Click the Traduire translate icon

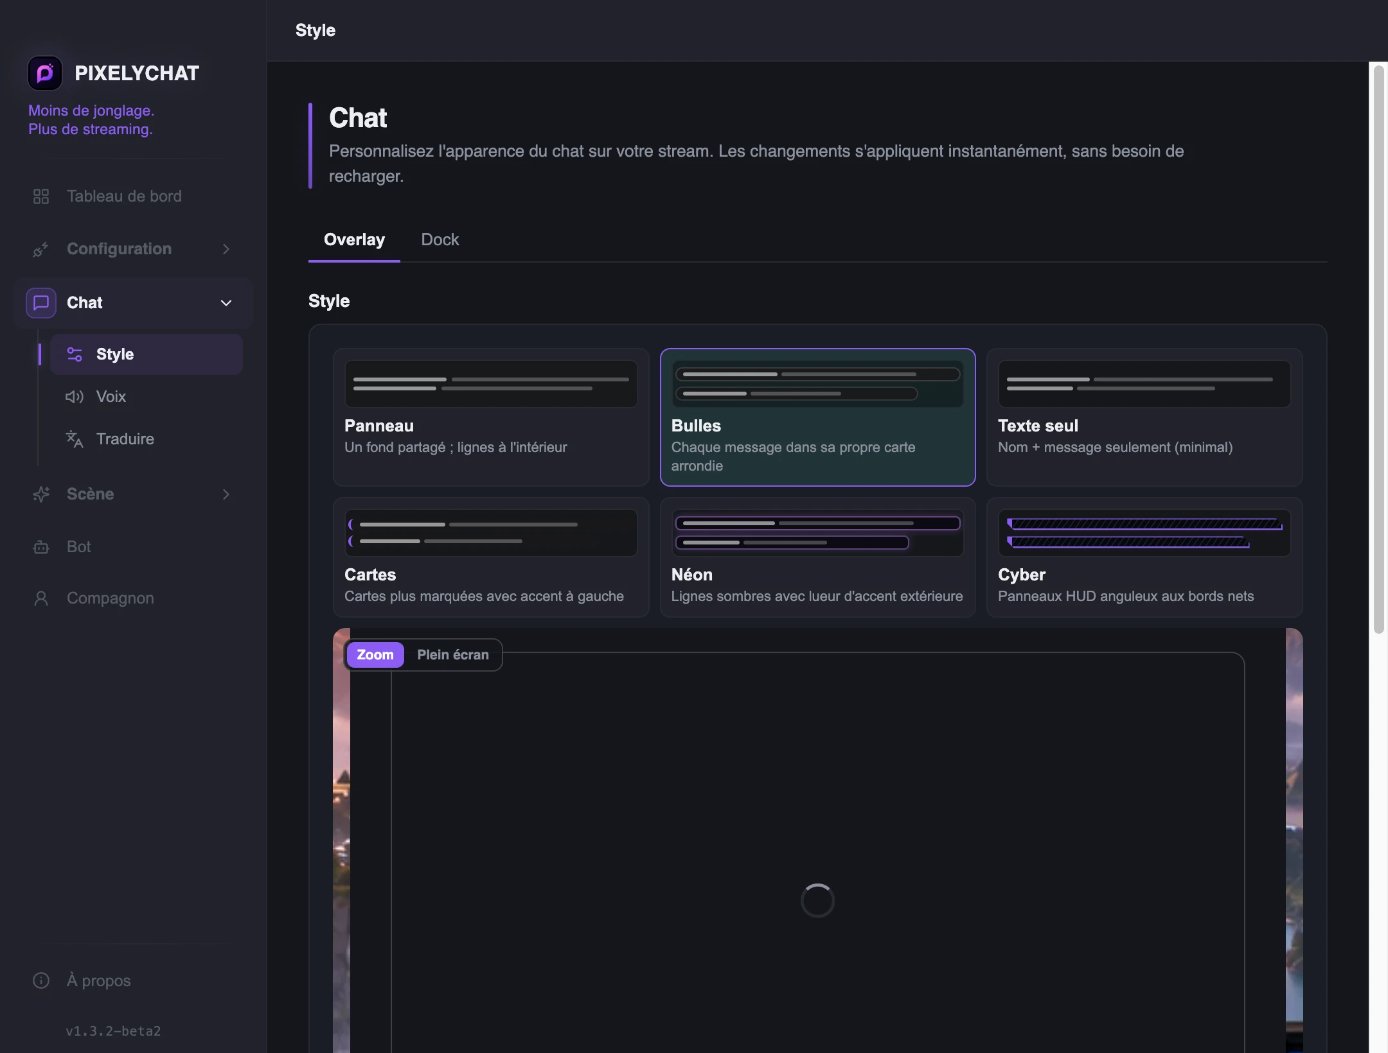tap(75, 439)
